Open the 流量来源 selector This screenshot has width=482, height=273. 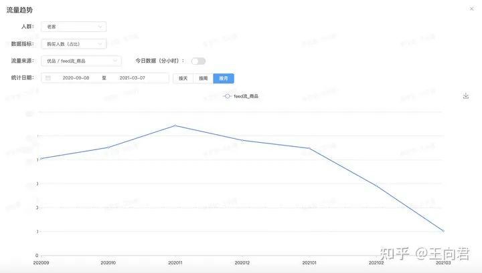[80, 61]
